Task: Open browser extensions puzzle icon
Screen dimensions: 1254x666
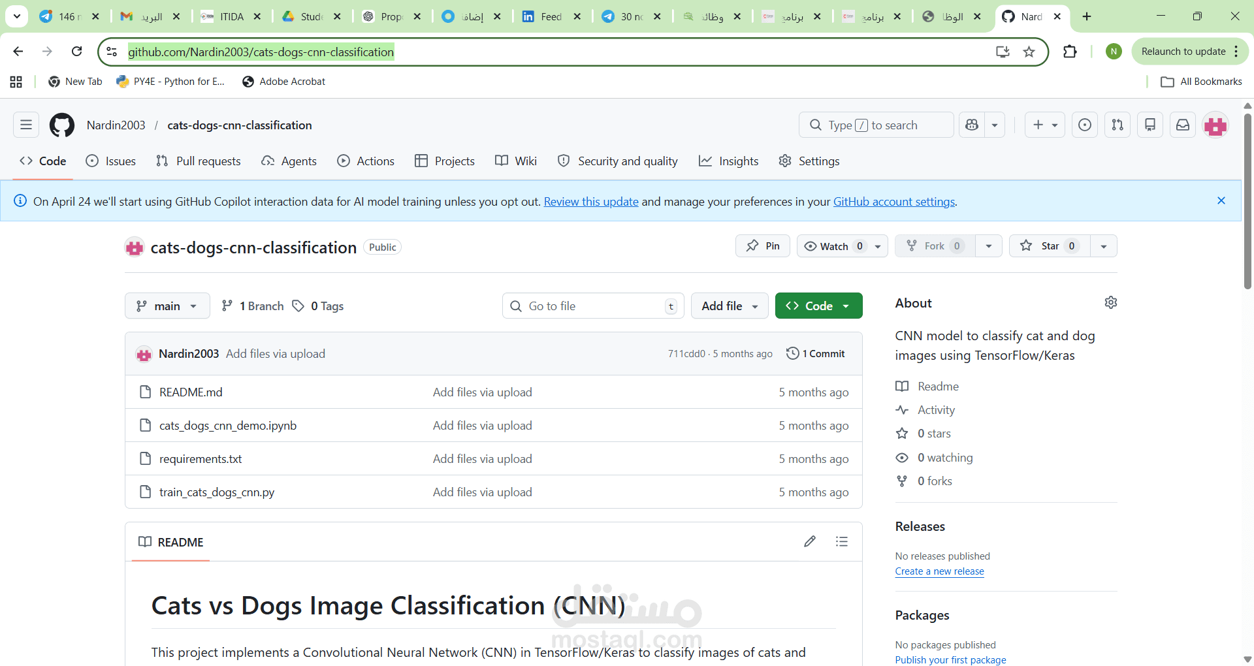Action: [1070, 52]
